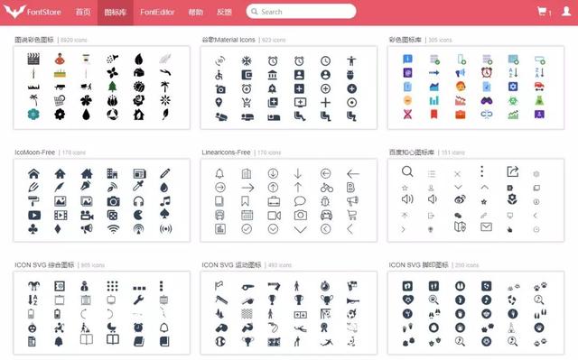Select the clapperboard icon in the first set
The height and width of the screenshot is (360, 578).
pyautogui.click(x=33, y=59)
